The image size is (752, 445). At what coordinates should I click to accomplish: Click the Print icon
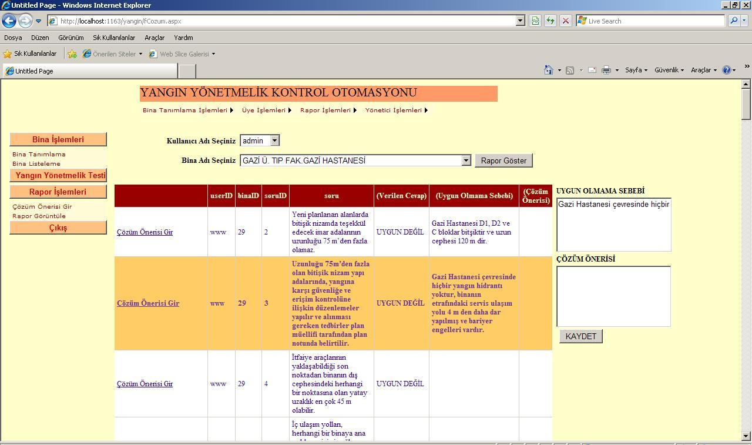606,70
